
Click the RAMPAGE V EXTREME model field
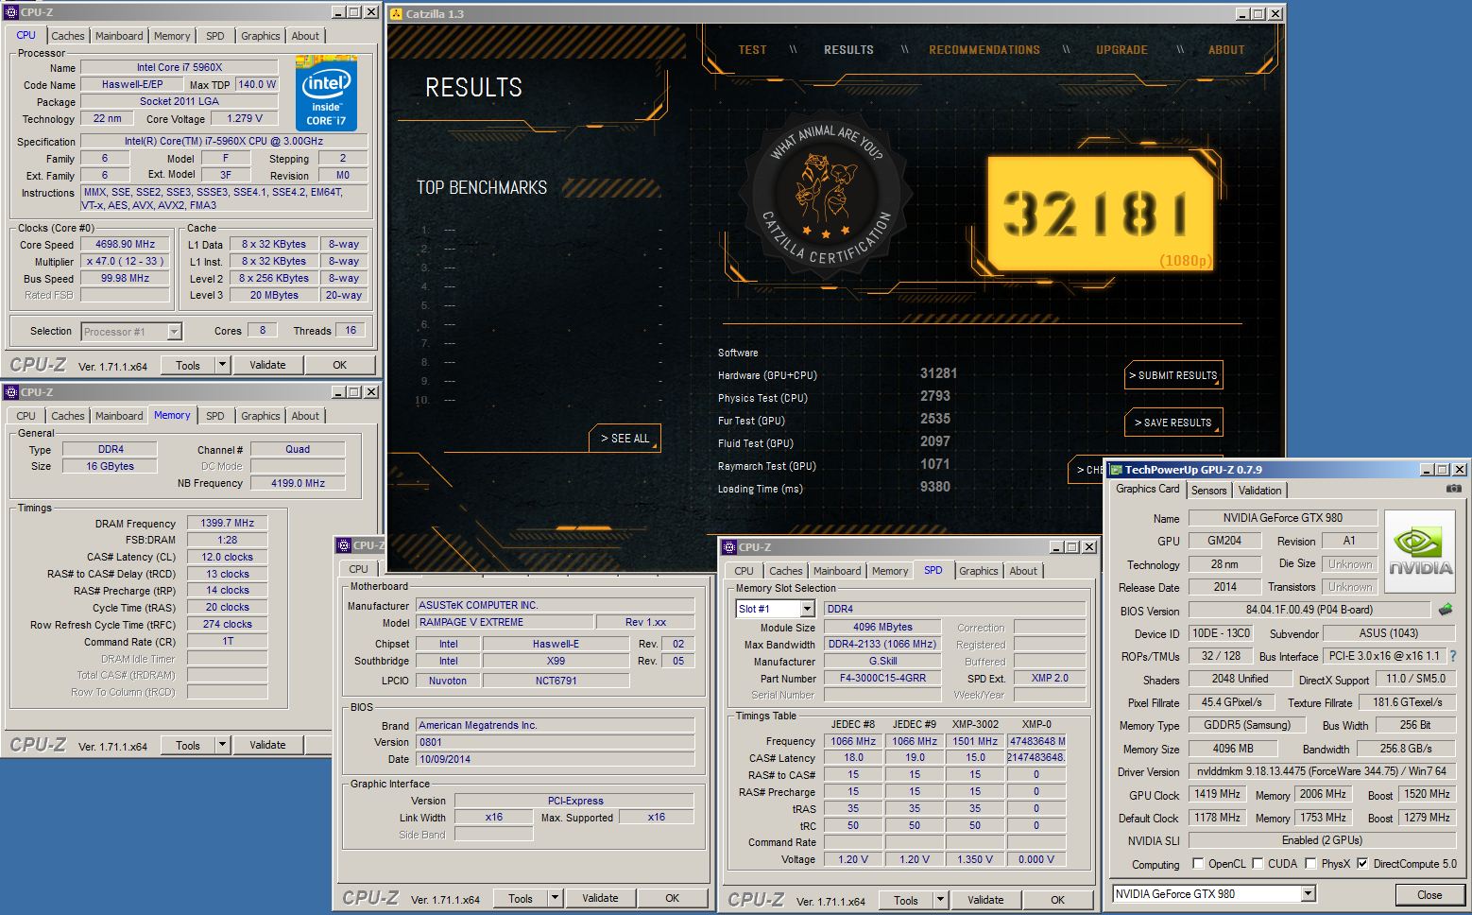504,622
